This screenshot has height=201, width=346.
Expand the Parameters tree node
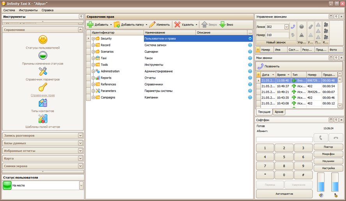(x=93, y=91)
